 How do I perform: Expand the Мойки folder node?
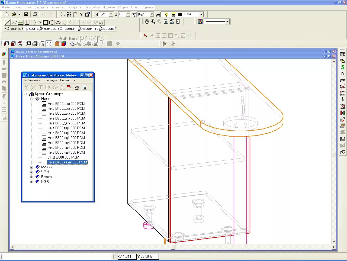31,167
